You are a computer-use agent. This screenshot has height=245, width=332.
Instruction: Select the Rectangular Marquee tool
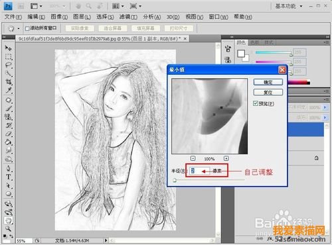8,56
